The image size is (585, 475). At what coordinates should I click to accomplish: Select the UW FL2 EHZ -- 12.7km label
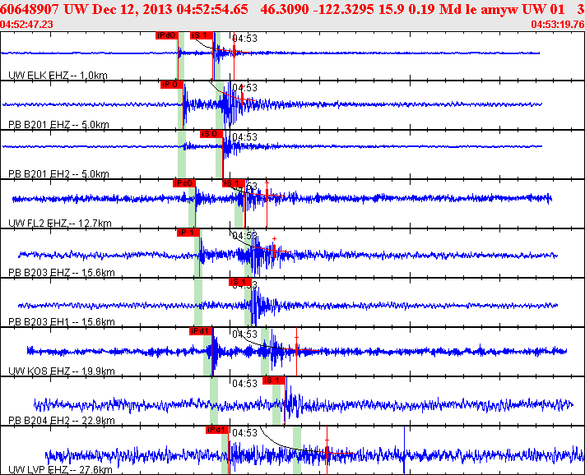(60, 224)
